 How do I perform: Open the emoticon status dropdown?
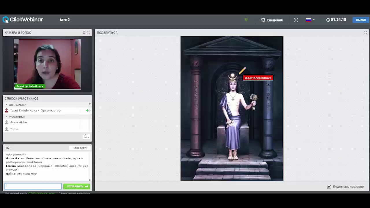(x=86, y=136)
